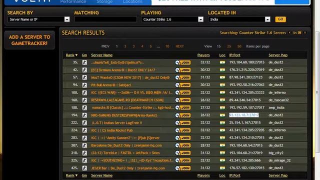
Task: Go to results page 3
Action: pos(133,46)
